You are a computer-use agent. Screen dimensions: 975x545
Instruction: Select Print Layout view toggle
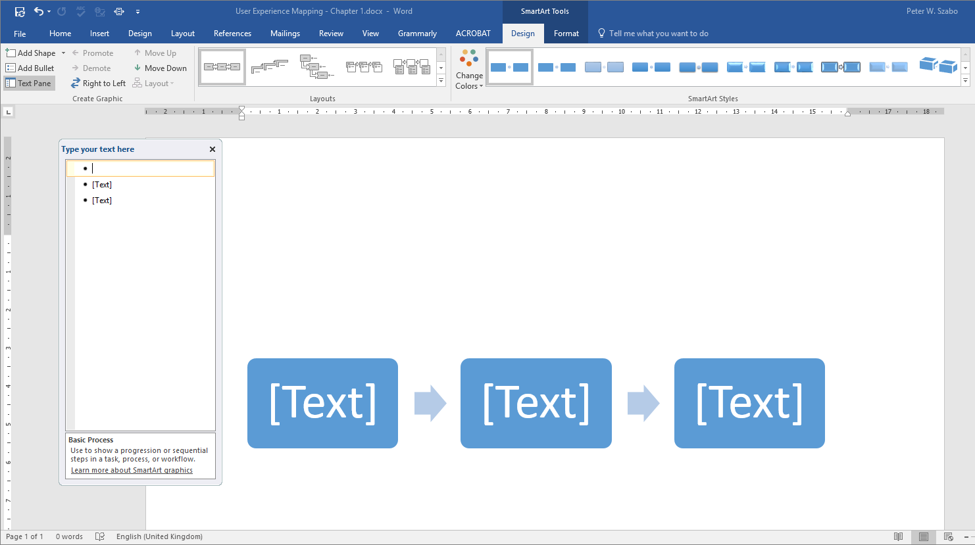point(924,536)
